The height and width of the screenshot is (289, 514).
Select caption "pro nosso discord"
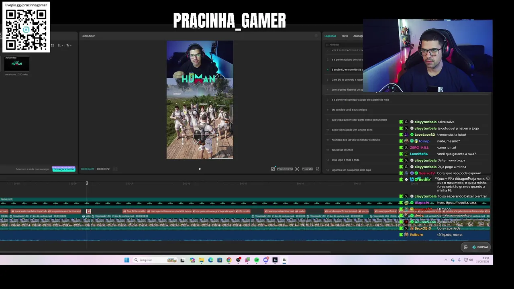tap(342, 150)
